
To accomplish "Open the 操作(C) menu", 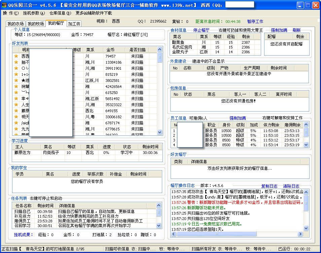I will (x=10, y=13).
